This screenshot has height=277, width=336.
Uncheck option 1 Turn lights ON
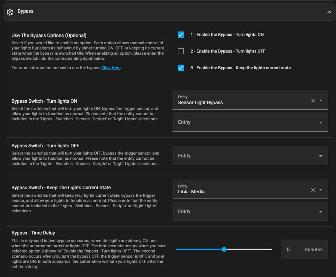181,35
